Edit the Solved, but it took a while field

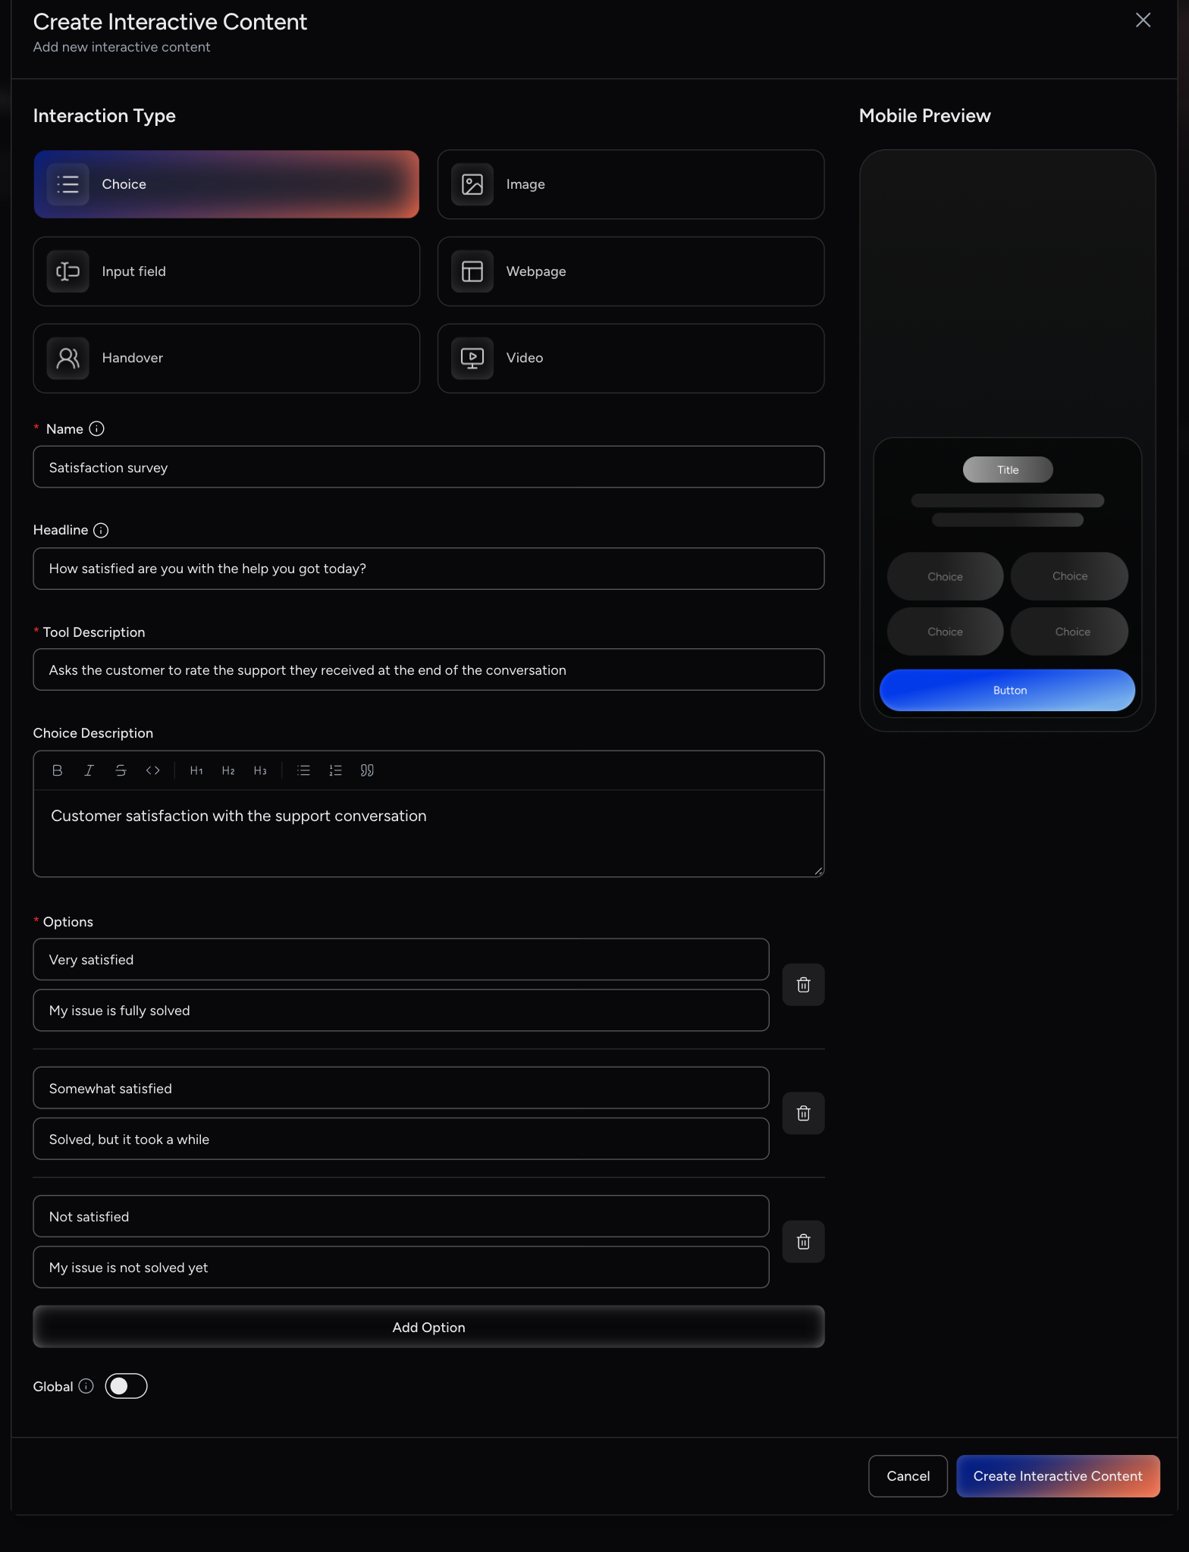tap(401, 1139)
